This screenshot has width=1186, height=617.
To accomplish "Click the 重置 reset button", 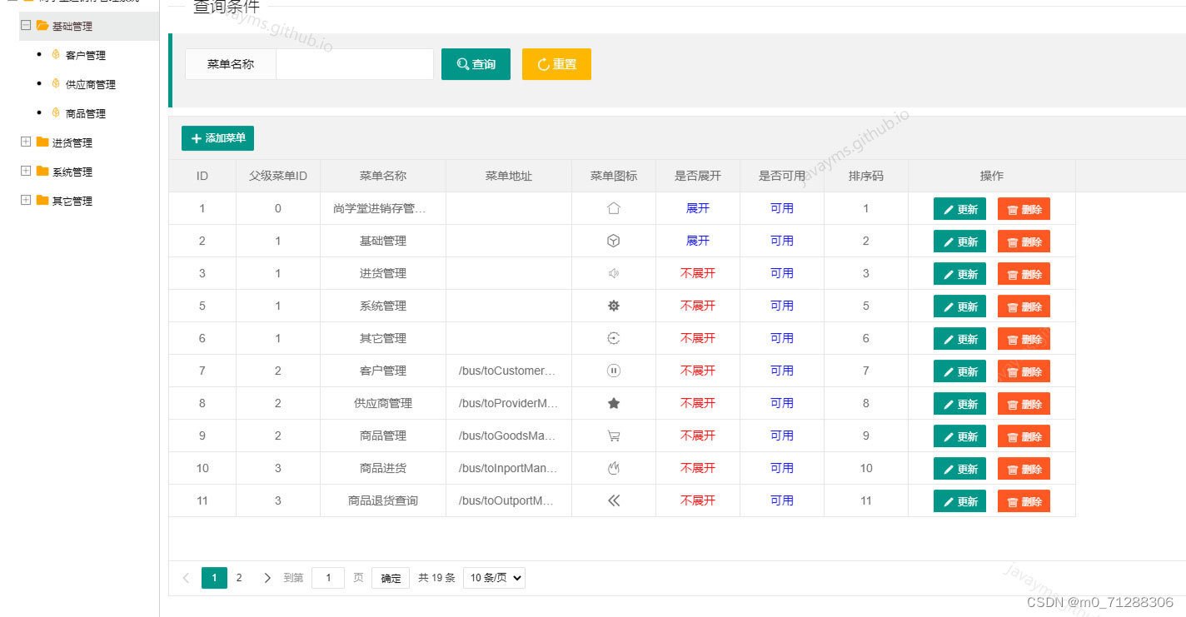I will (556, 64).
